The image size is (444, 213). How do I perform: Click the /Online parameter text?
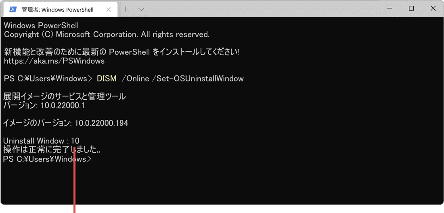click(x=135, y=79)
